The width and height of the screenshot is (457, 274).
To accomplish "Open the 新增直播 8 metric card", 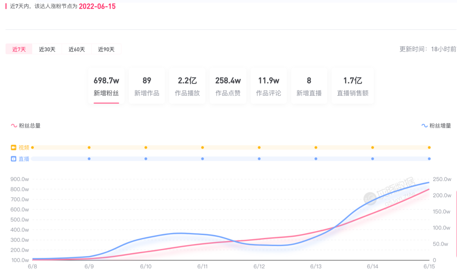I will coord(309,86).
